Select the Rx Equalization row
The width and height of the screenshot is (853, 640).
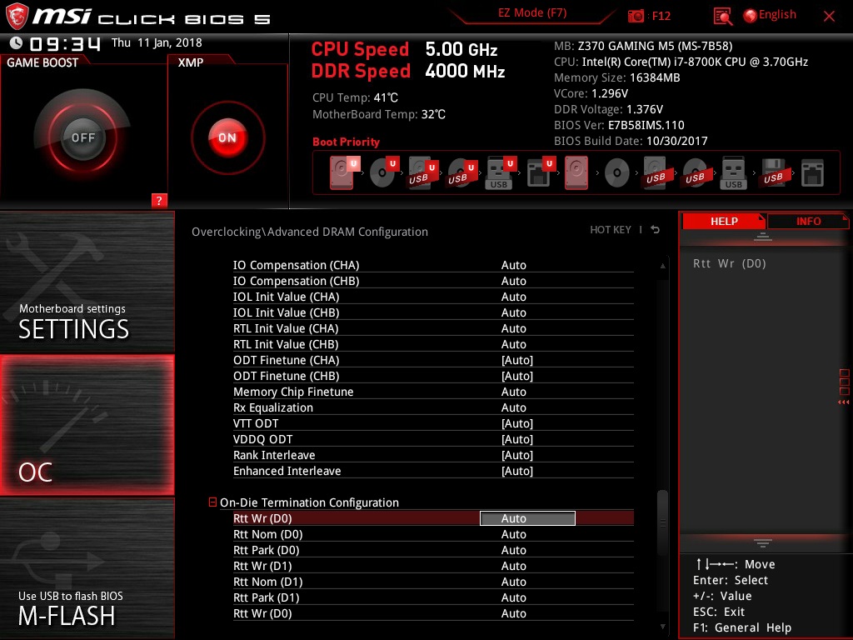(x=433, y=407)
